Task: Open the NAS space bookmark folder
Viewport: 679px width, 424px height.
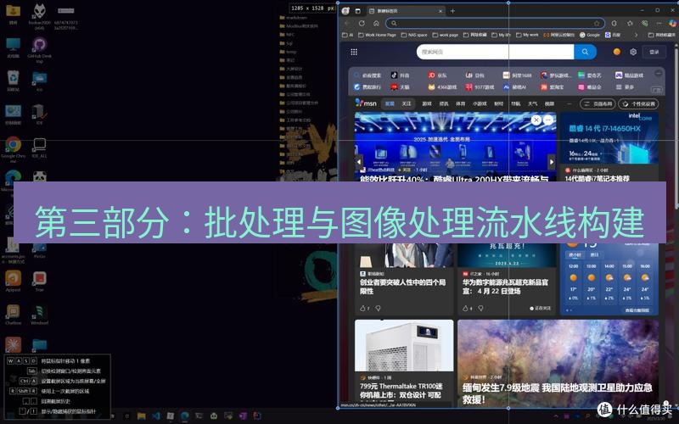Action: tap(414, 35)
